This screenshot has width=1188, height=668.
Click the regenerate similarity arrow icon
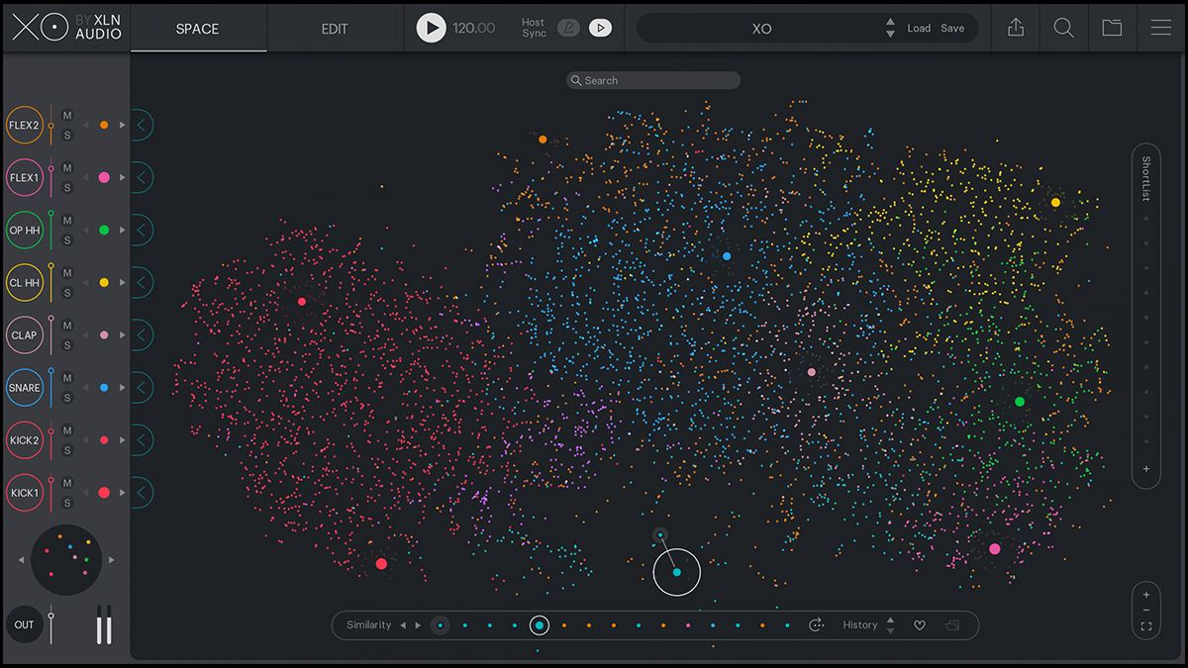pyautogui.click(x=816, y=624)
